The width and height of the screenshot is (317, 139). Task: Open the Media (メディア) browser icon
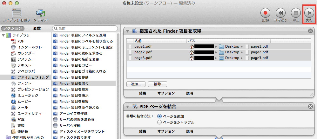pos(40,13)
